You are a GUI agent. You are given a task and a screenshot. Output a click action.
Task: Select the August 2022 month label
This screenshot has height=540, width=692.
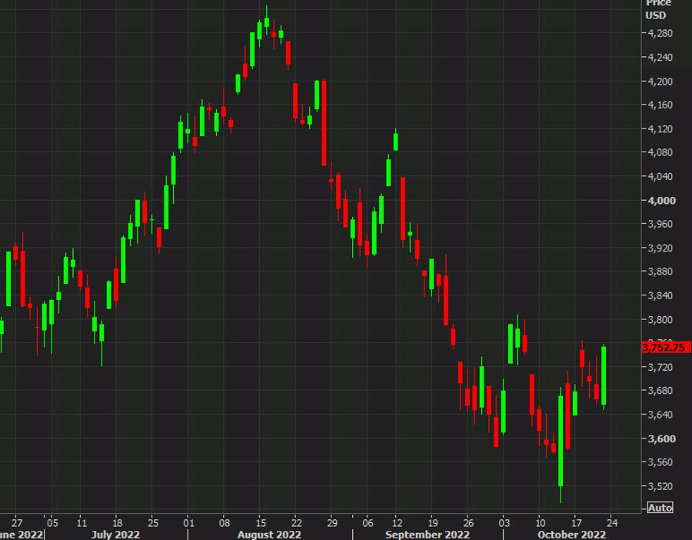point(270,534)
